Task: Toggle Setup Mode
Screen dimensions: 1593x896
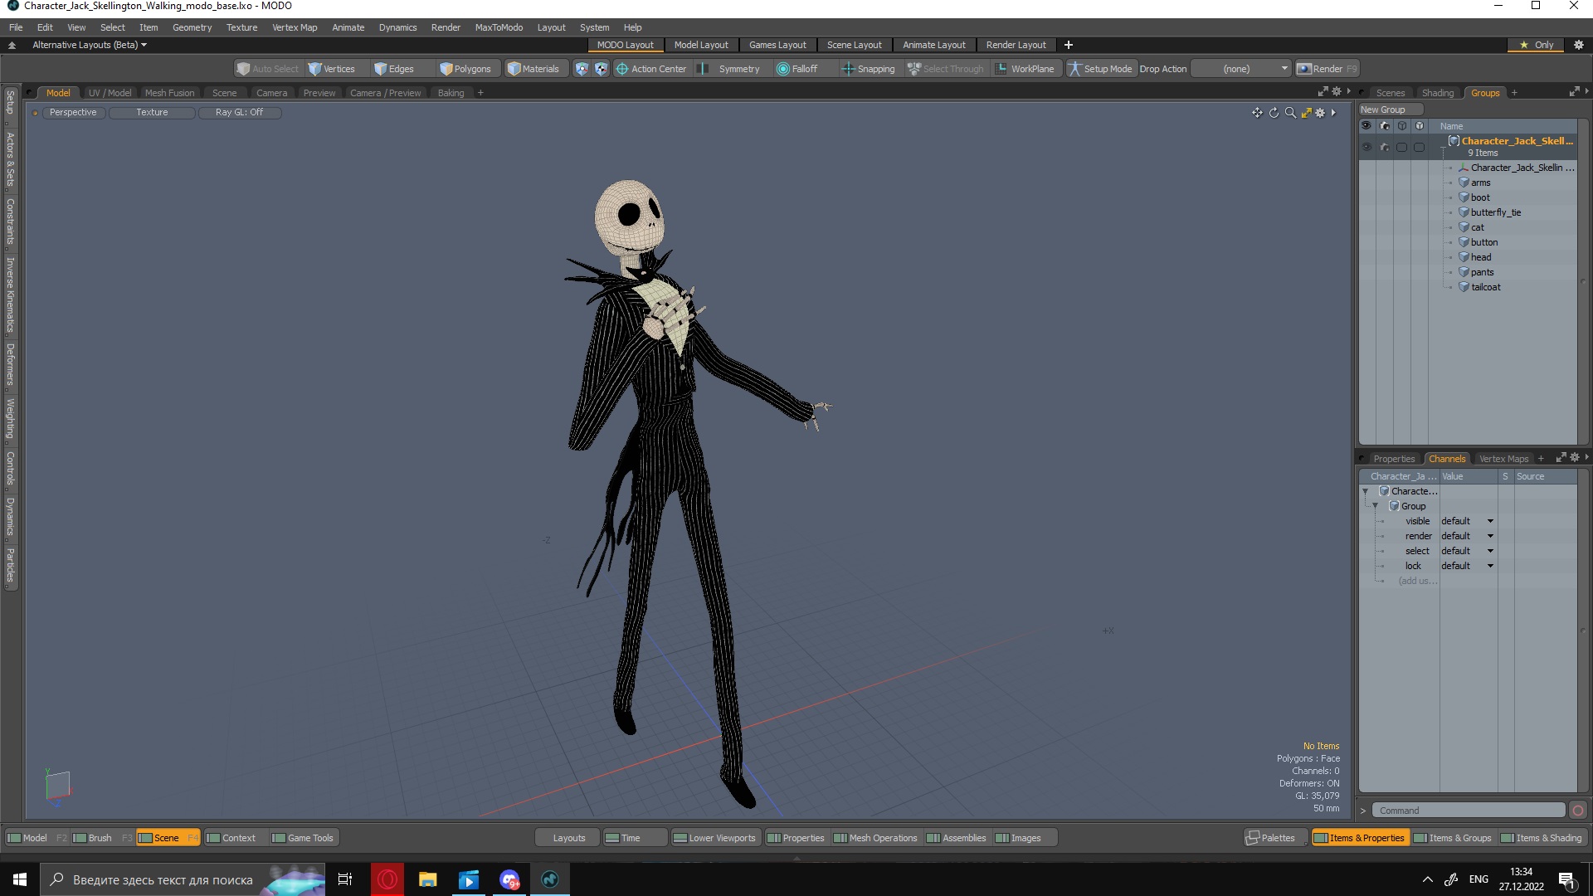Action: click(1099, 69)
